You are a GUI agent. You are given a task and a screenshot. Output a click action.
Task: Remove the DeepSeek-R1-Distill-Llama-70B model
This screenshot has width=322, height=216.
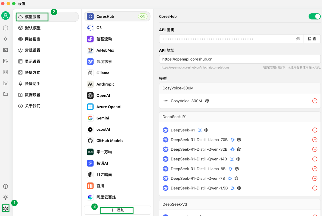[315, 140]
